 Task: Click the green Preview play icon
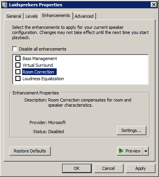121,151
